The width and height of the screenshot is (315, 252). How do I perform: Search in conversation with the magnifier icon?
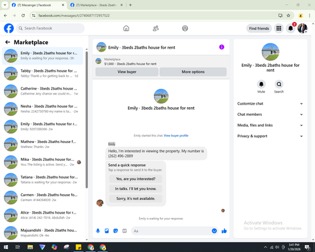279,84
